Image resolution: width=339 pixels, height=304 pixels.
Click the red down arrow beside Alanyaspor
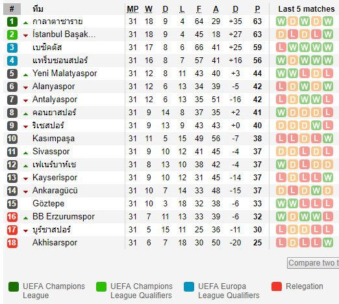pyautogui.click(x=26, y=88)
